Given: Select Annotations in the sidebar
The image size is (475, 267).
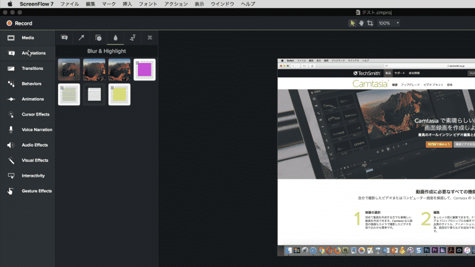Looking at the screenshot, I should pos(27,53).
